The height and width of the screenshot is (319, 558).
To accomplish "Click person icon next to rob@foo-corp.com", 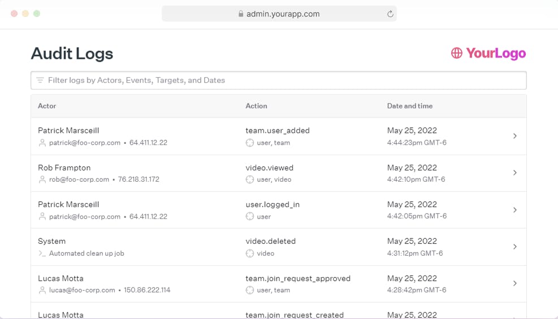I will [42, 180].
